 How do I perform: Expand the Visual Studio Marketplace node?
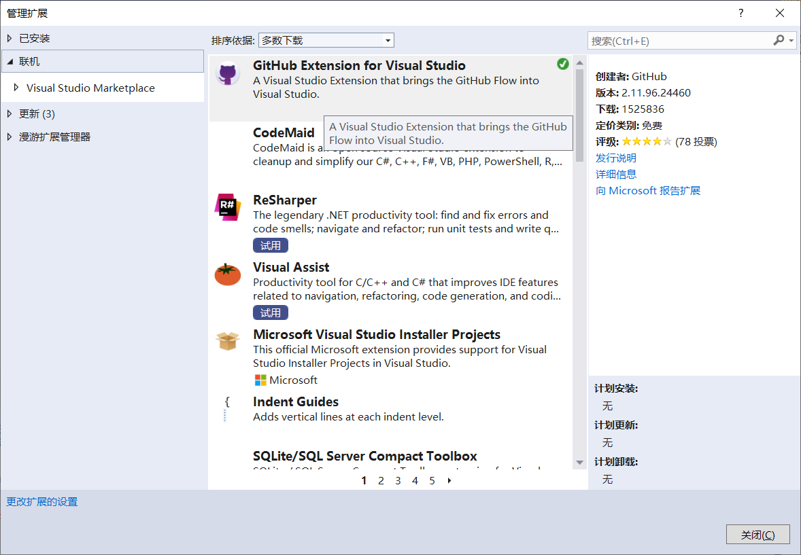coord(16,88)
